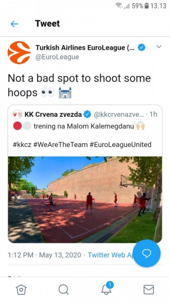170x302 pixels.
Task: Tap the @EuroLeague handle
Action: 57,57
